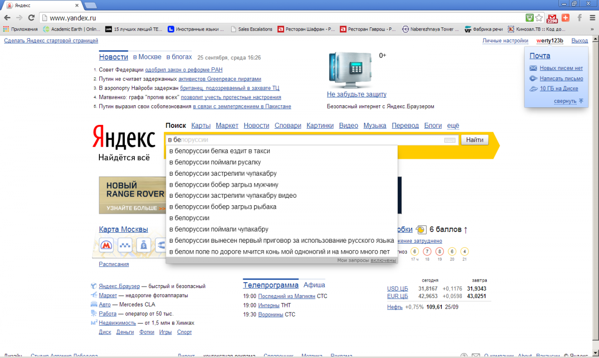599x358 pixels.
Task: Open the USD ЦБ rate link
Action: click(x=397, y=289)
